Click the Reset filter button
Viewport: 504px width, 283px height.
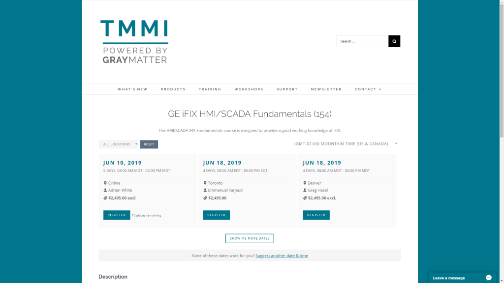[149, 144]
